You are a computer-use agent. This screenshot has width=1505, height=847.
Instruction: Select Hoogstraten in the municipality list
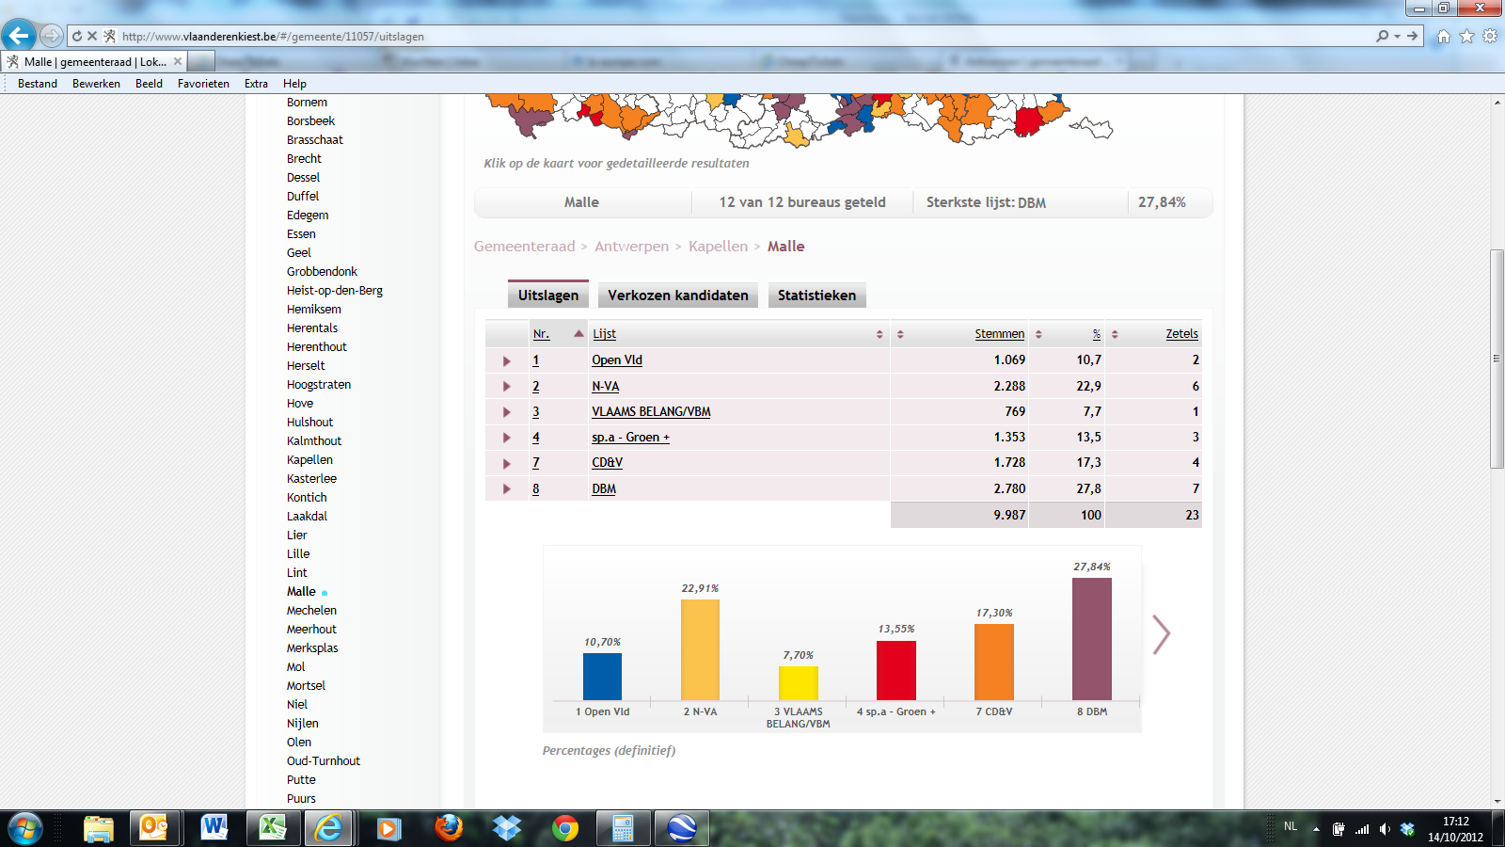tap(319, 385)
